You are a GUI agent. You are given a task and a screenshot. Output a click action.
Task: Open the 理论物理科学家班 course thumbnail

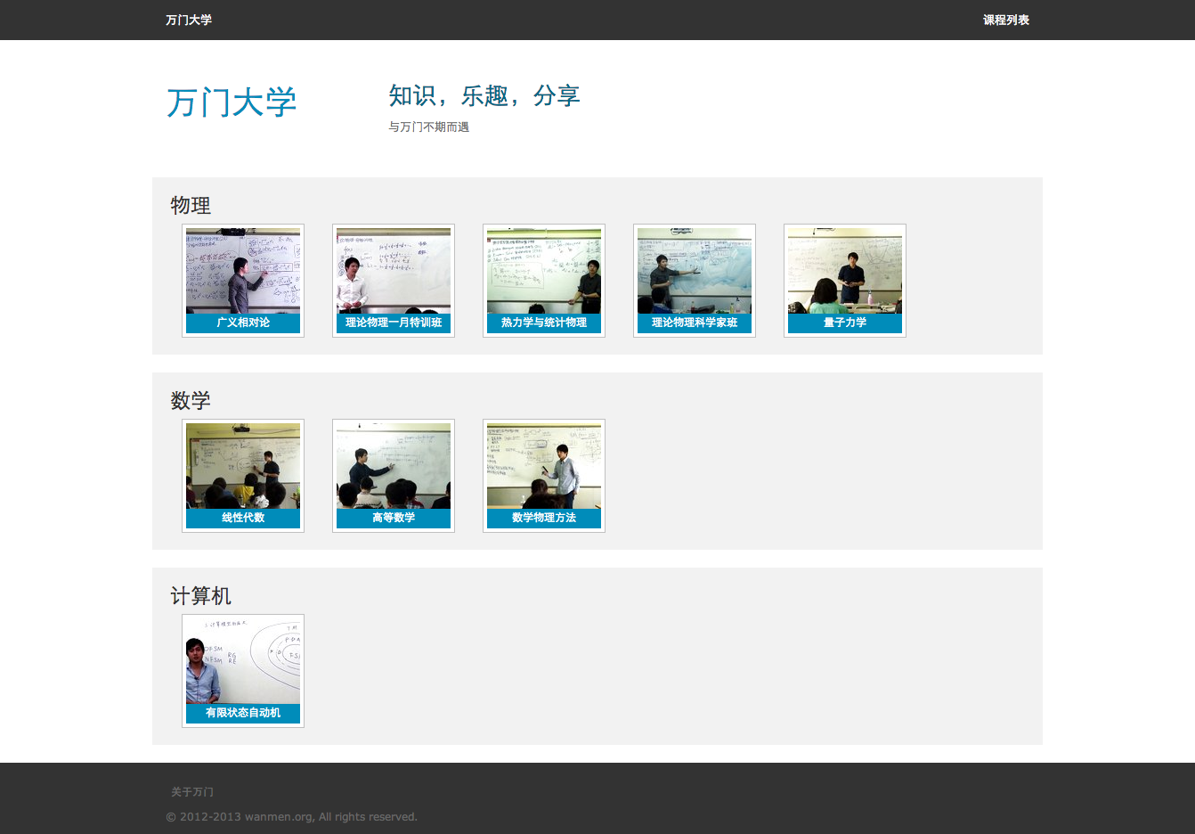point(695,271)
